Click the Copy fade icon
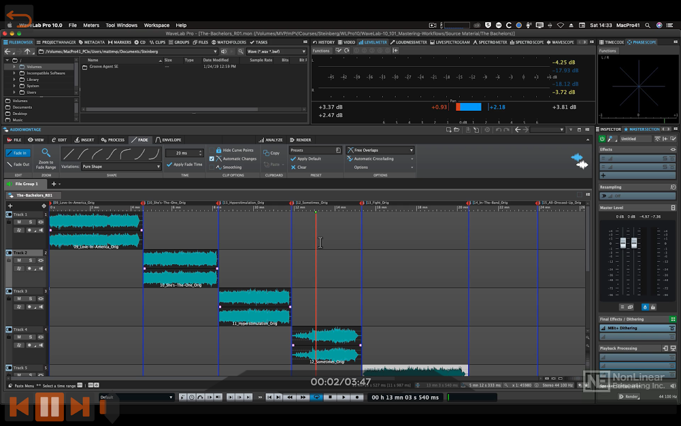This screenshot has height=426, width=681. [267, 153]
